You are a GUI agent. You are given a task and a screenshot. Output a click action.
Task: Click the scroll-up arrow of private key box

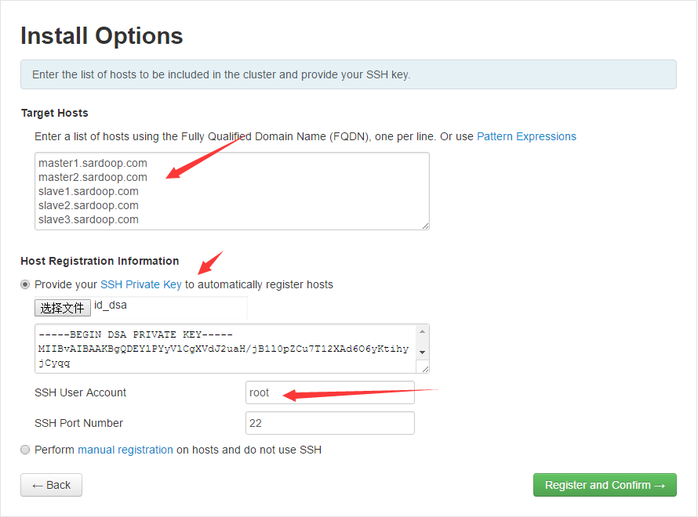pyautogui.click(x=424, y=331)
